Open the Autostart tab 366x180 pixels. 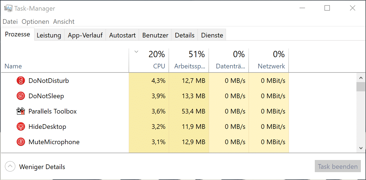tap(122, 35)
